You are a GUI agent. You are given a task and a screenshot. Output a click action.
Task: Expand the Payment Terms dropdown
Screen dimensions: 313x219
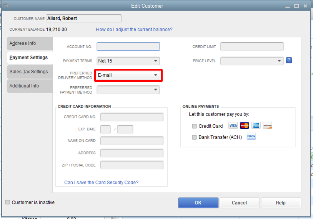pyautogui.click(x=128, y=61)
